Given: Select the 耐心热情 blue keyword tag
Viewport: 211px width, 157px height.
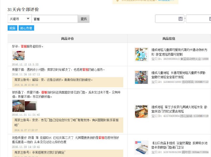Looking at the screenshot, I should point(26,28).
